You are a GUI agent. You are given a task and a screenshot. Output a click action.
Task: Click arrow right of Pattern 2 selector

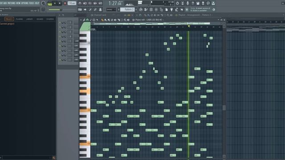point(136,9)
